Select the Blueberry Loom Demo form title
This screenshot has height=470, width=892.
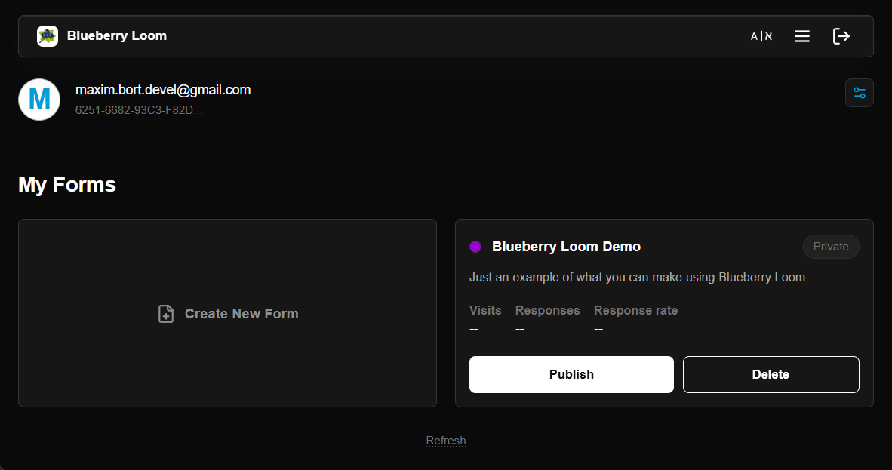point(566,246)
